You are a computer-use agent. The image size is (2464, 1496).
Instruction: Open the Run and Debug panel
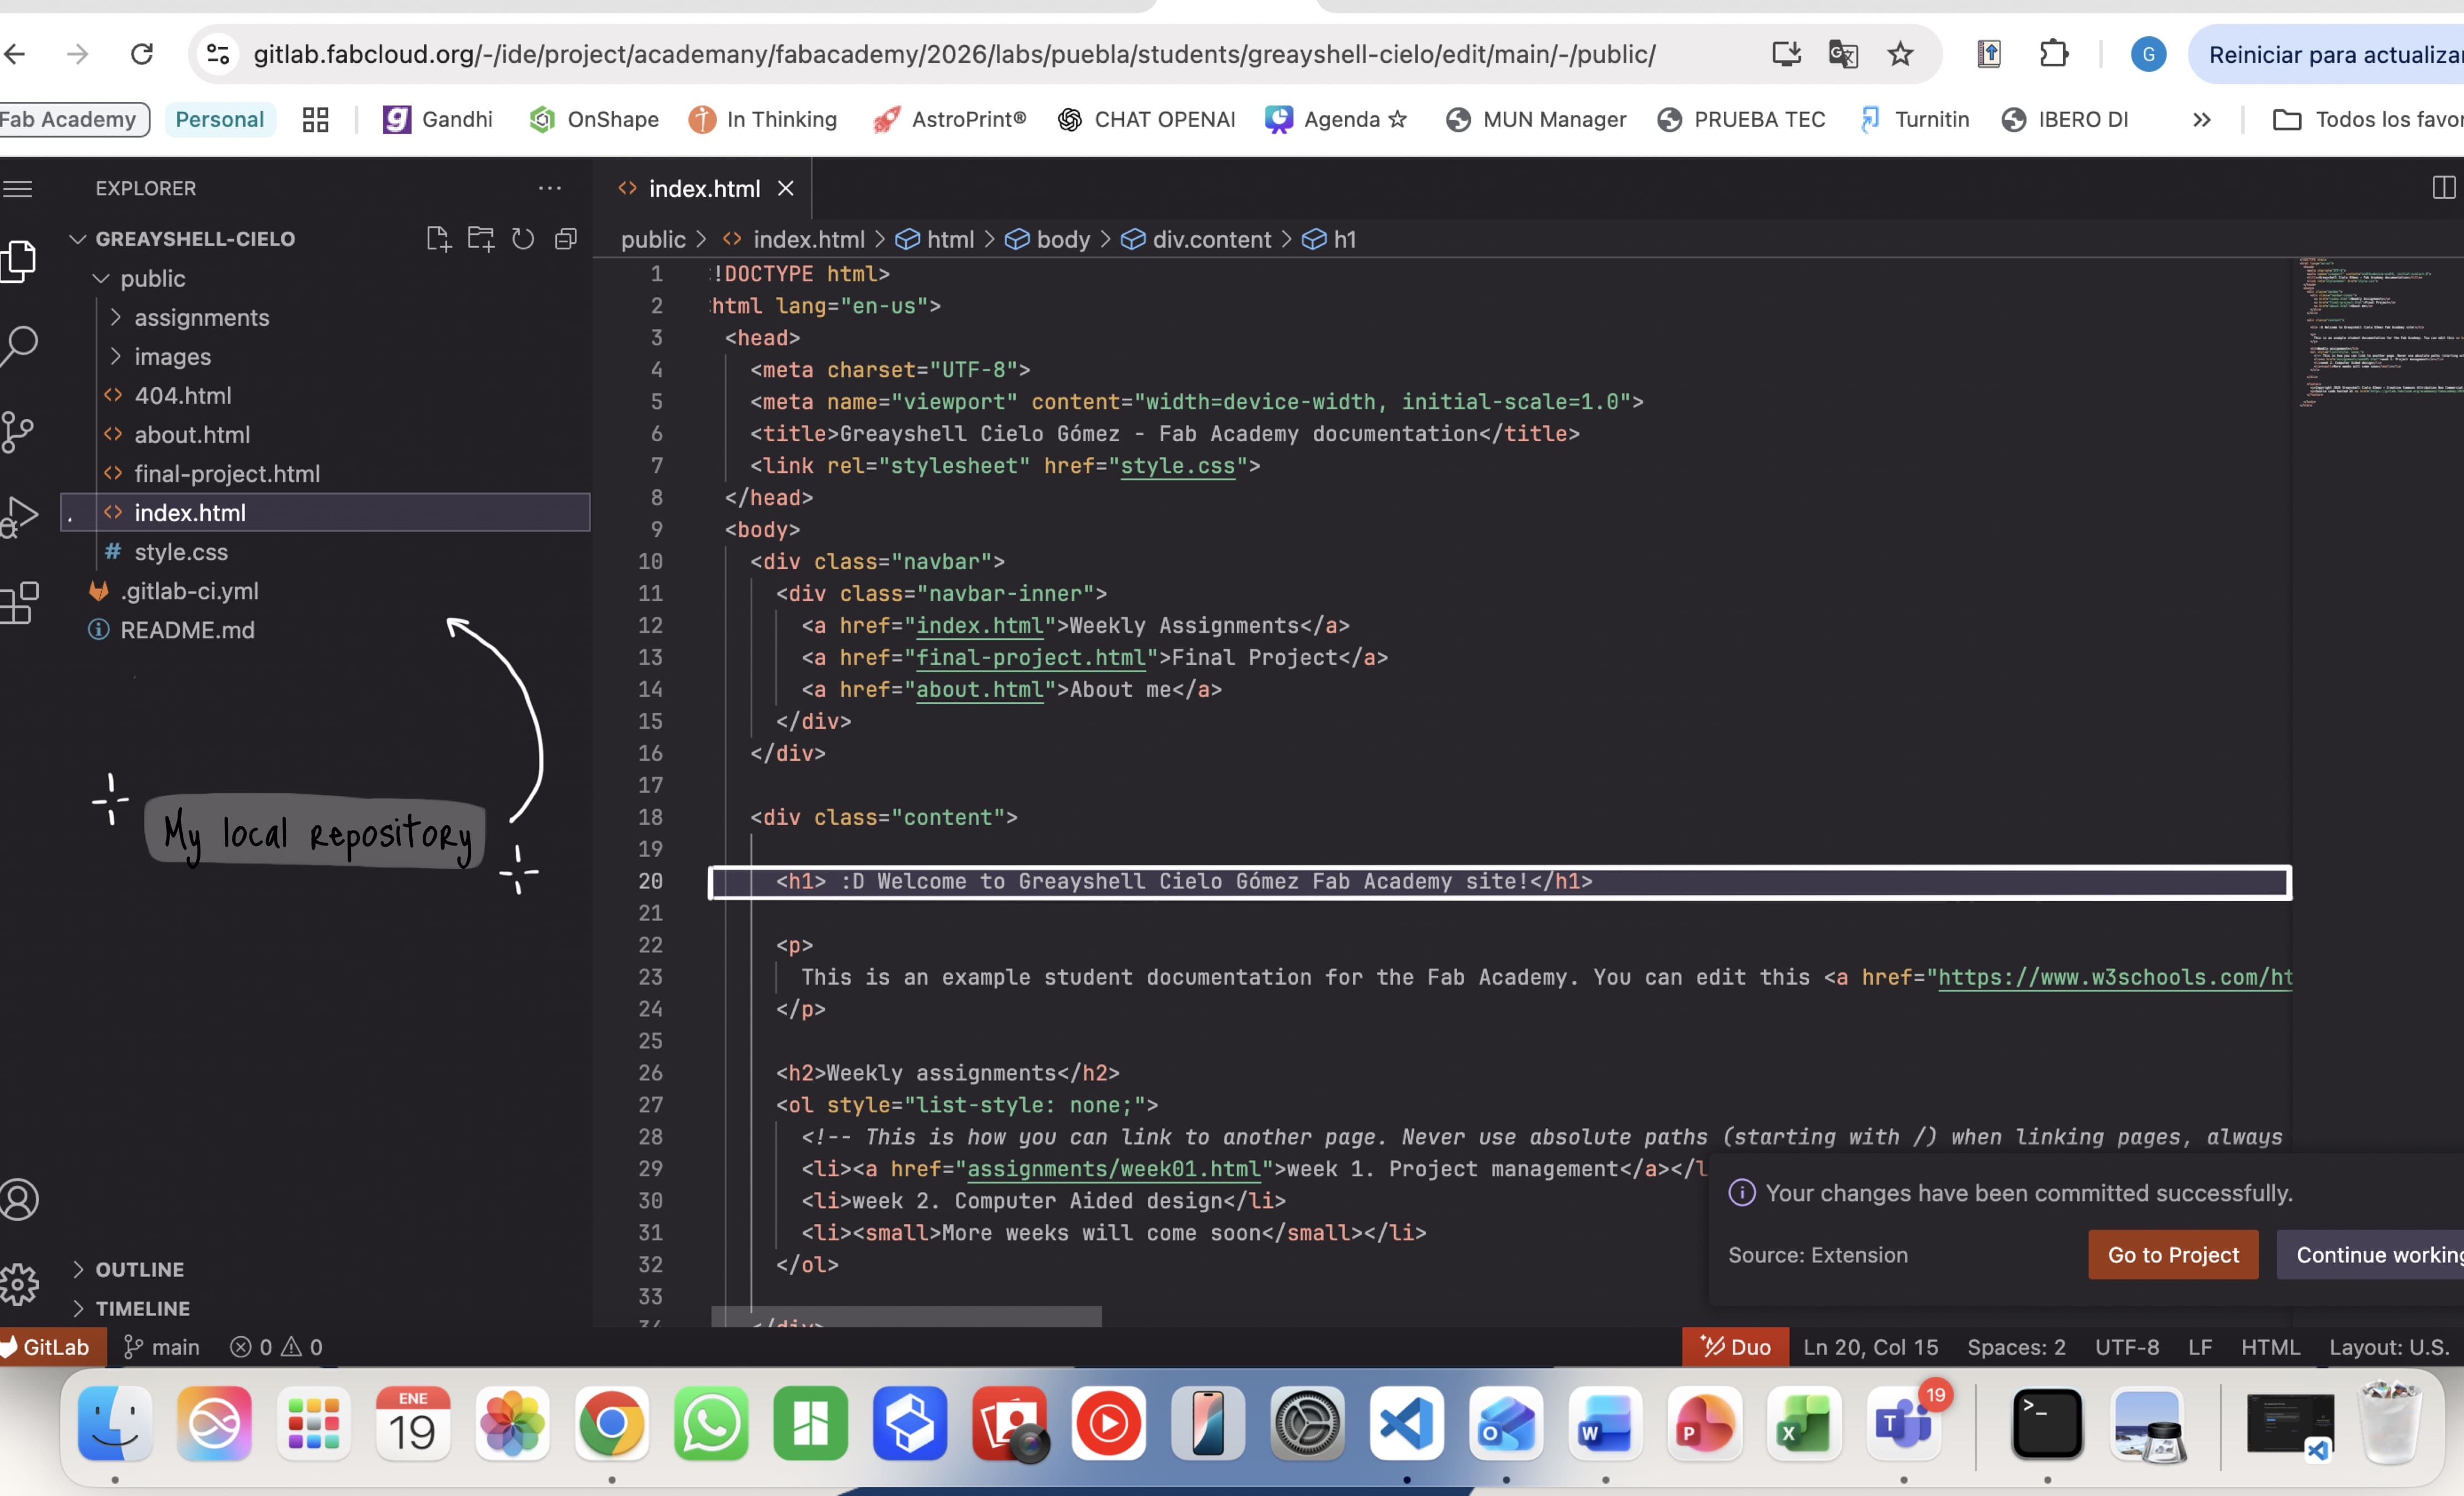[x=20, y=516]
